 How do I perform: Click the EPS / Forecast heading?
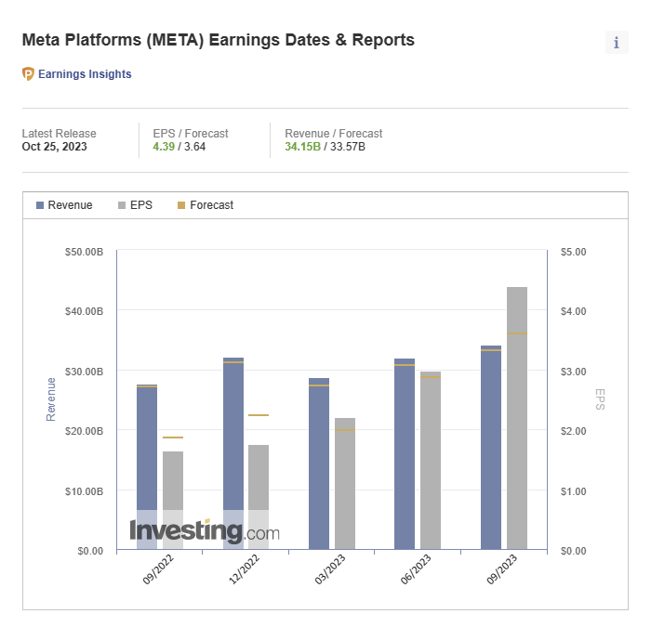point(191,134)
